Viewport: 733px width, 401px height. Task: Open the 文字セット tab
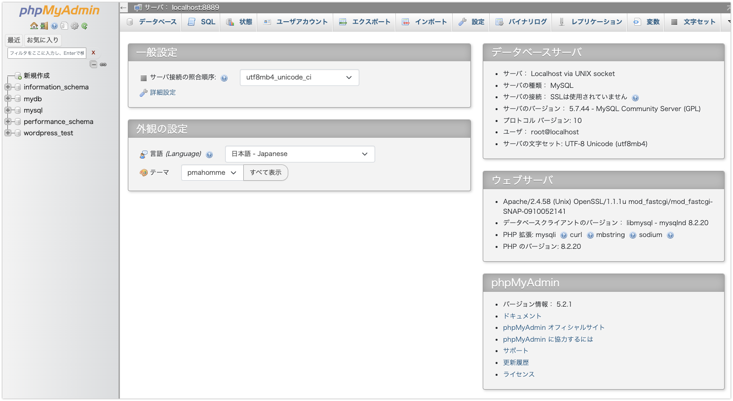pyautogui.click(x=693, y=22)
